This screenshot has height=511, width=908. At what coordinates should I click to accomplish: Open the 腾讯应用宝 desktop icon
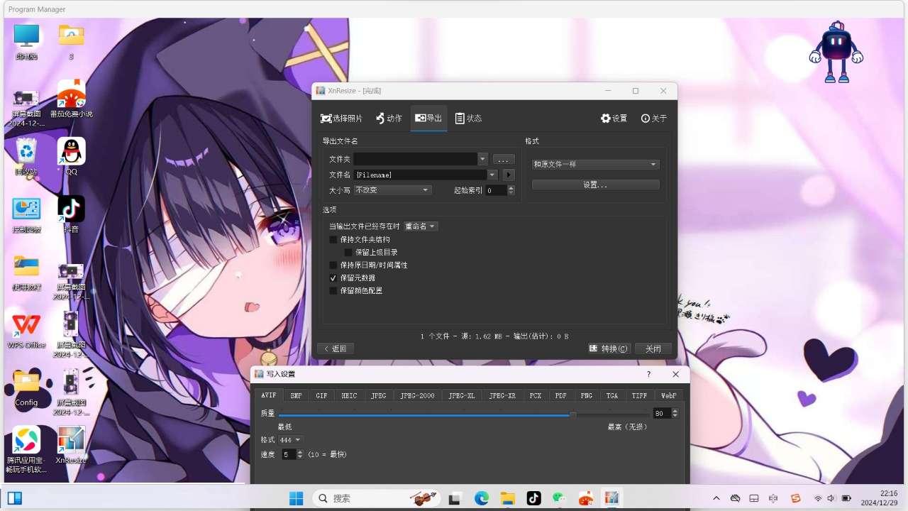26,450
